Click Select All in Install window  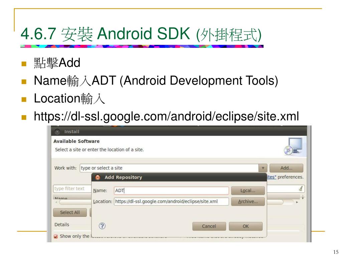(70, 212)
